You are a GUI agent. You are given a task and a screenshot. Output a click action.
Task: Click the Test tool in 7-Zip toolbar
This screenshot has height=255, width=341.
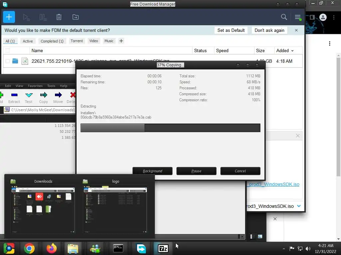point(29,98)
